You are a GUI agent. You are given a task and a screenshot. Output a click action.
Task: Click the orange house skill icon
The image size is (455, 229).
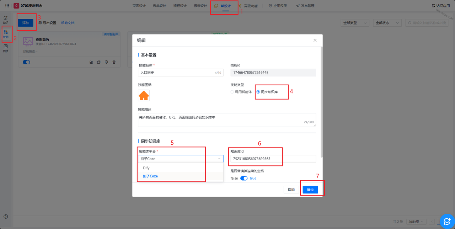pos(144,96)
